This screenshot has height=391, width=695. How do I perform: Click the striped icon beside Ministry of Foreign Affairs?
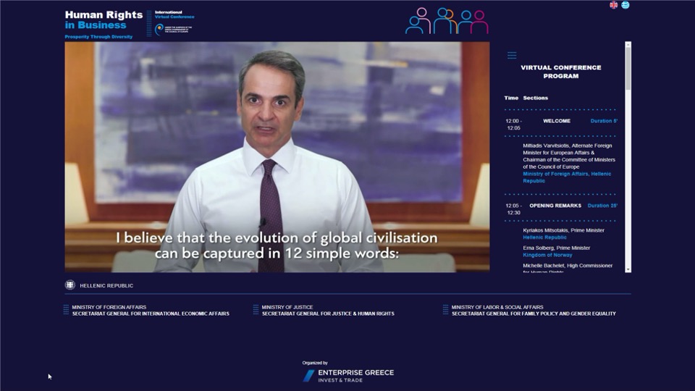tap(66, 310)
